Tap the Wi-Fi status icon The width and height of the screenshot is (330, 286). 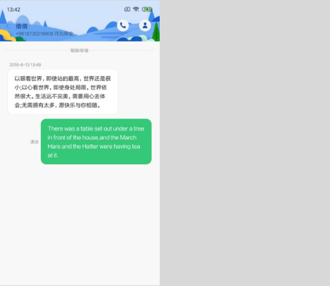[x=136, y=9]
